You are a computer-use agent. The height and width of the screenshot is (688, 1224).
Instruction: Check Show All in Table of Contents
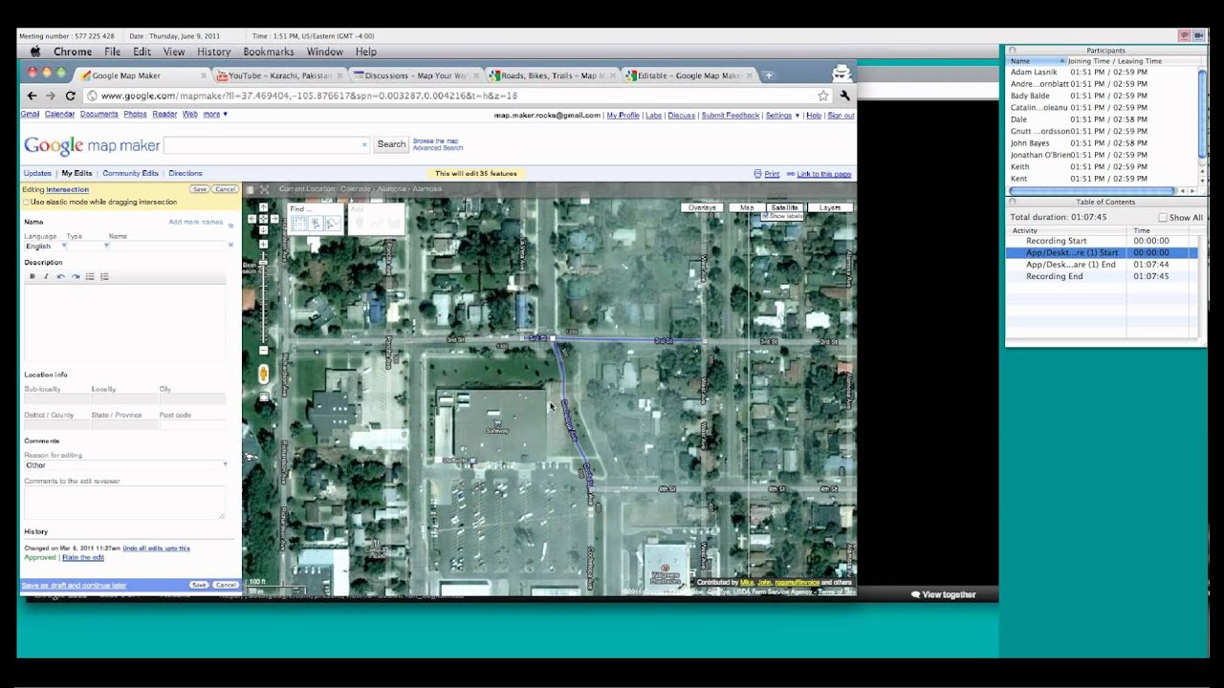(1163, 218)
